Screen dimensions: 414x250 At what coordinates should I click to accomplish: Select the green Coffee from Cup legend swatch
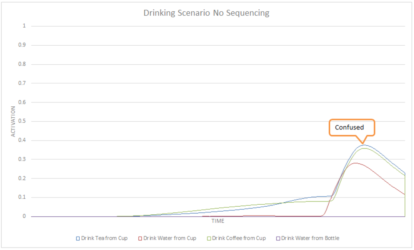click(x=209, y=238)
